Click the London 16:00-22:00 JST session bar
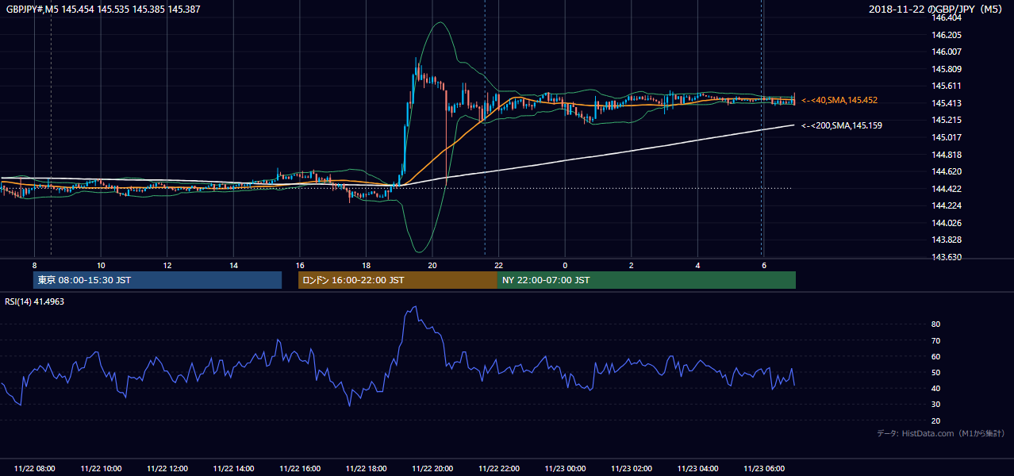The width and height of the screenshot is (1014, 476). pos(398,280)
